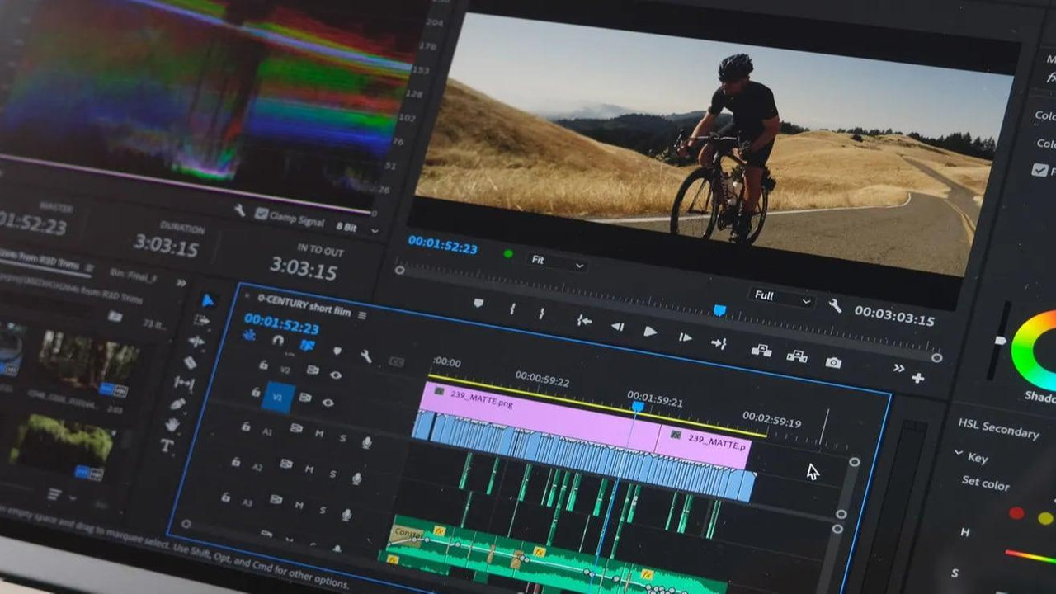This screenshot has height=594, width=1056.
Task: Switch to the Hand tool
Action: [x=172, y=425]
